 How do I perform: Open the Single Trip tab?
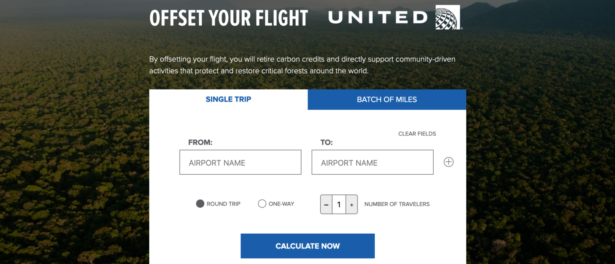pyautogui.click(x=228, y=99)
